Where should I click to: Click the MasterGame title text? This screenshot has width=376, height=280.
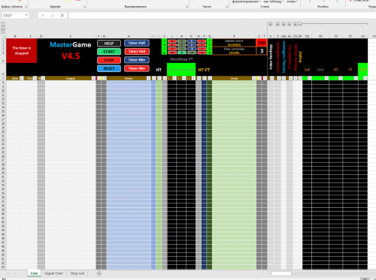pyautogui.click(x=71, y=45)
